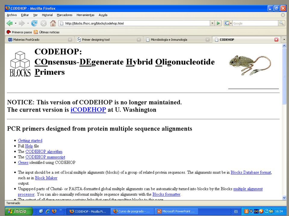Click the Show Desktop quick launch icon

(x=41, y=211)
